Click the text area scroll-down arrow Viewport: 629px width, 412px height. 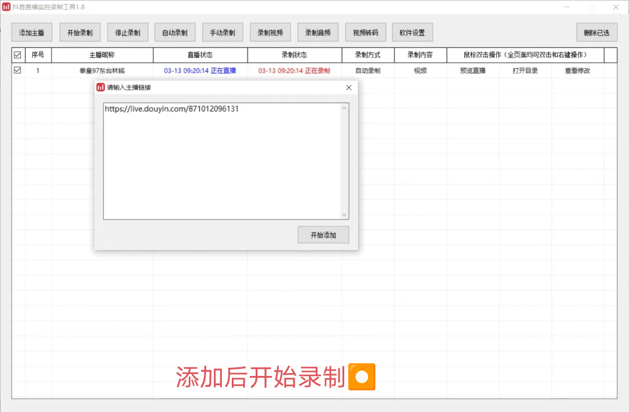click(344, 215)
